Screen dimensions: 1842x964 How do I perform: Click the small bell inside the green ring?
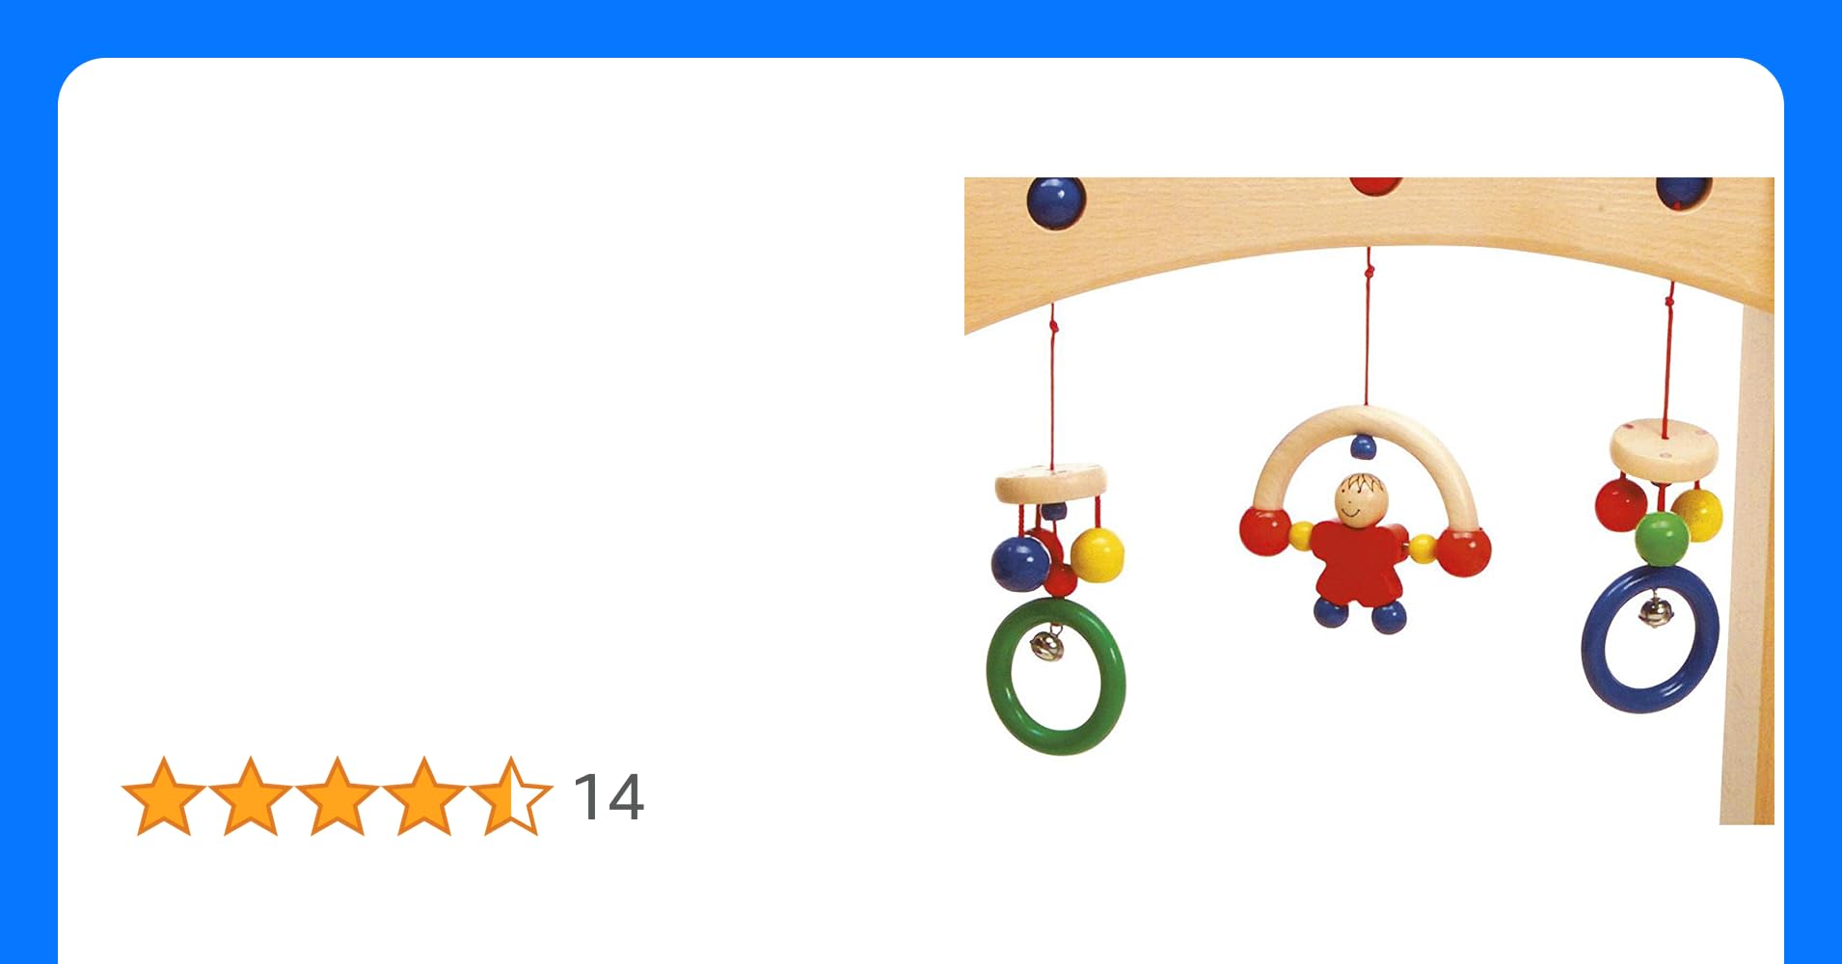pyautogui.click(x=1048, y=643)
